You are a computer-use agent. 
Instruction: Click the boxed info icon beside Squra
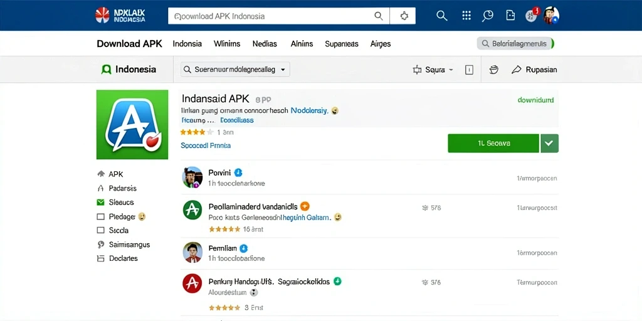(469, 70)
